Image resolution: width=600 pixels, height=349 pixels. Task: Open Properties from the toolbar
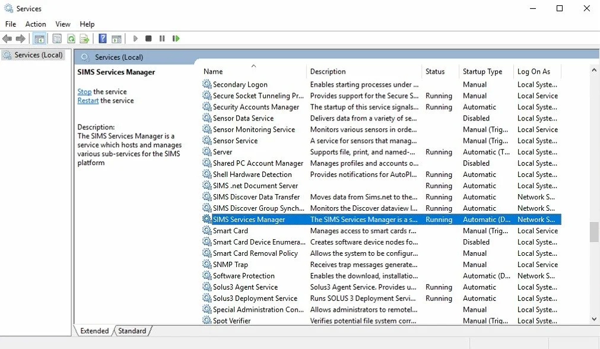click(57, 39)
